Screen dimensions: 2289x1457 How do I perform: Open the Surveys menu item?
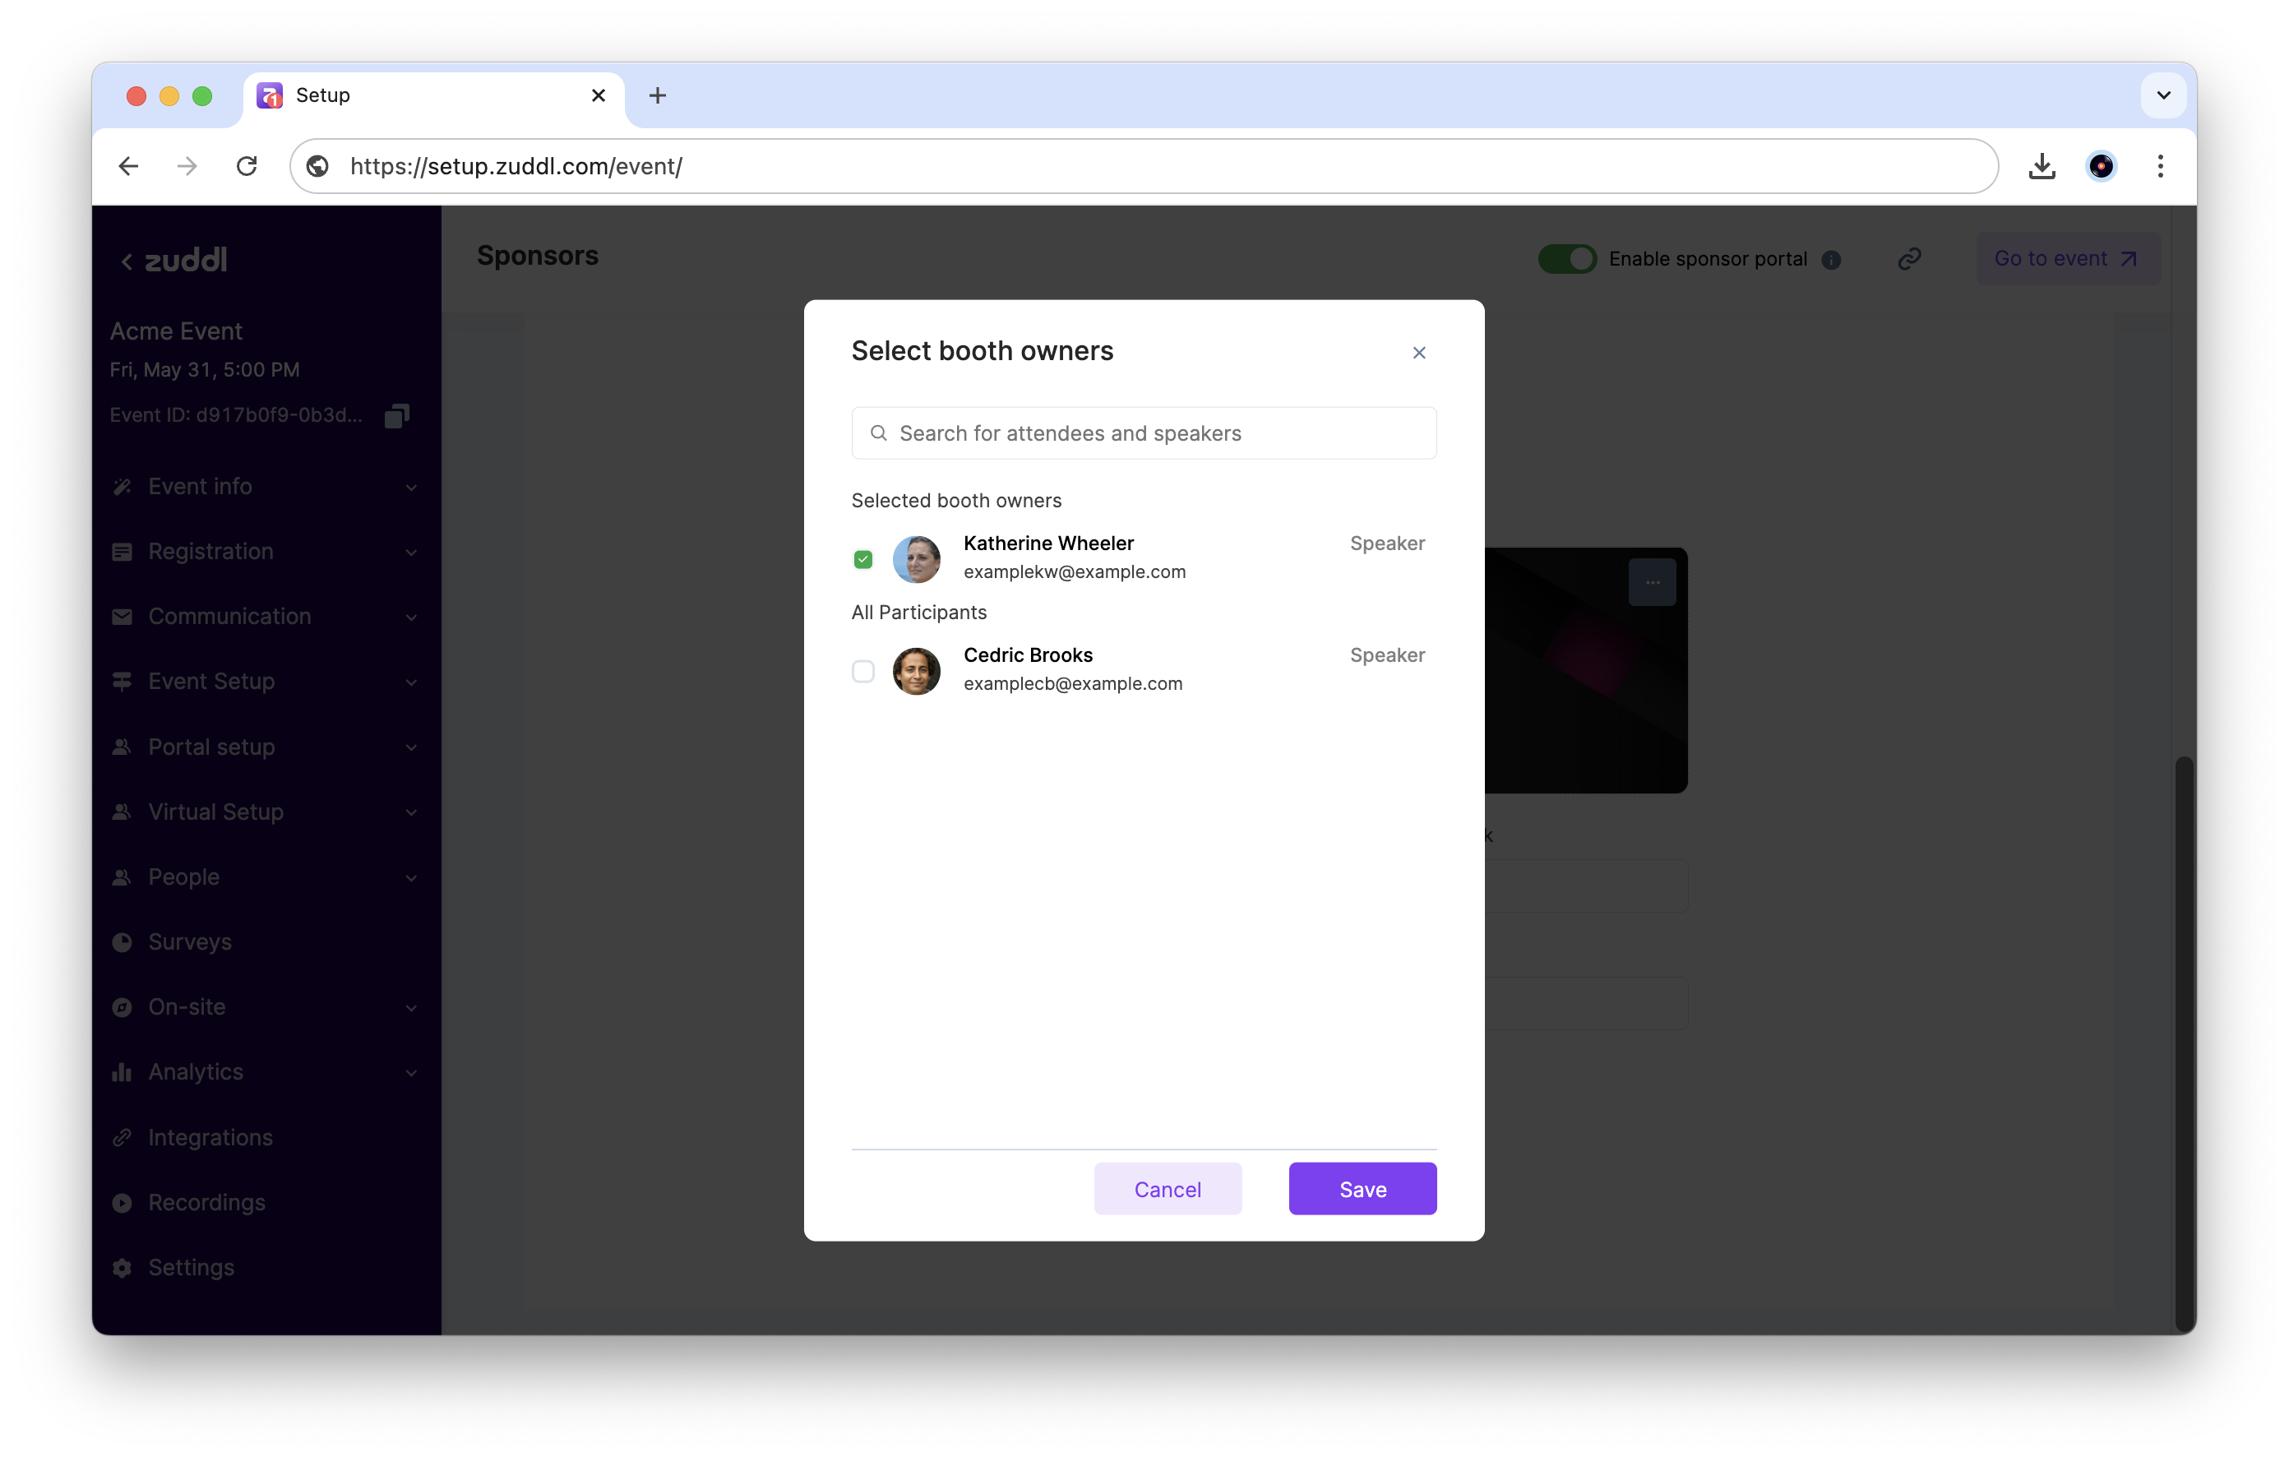click(x=190, y=942)
